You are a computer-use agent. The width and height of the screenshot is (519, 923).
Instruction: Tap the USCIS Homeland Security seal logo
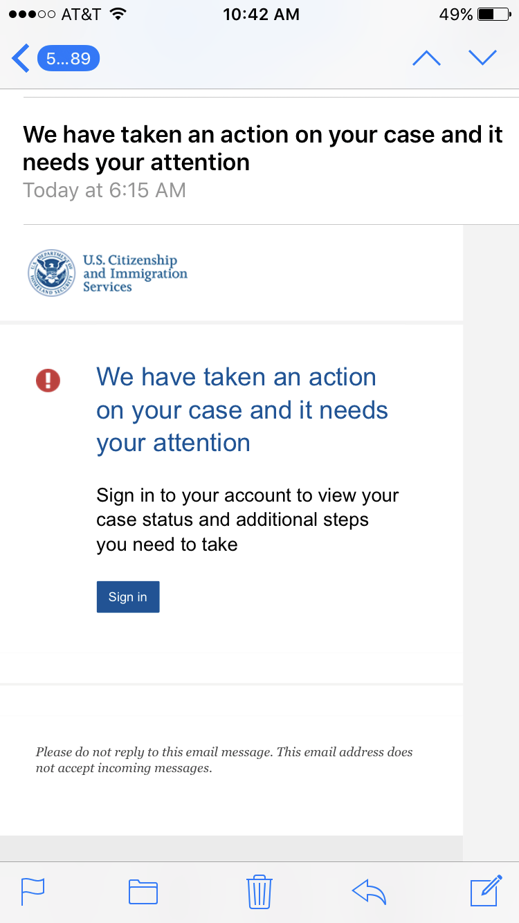tap(51, 273)
